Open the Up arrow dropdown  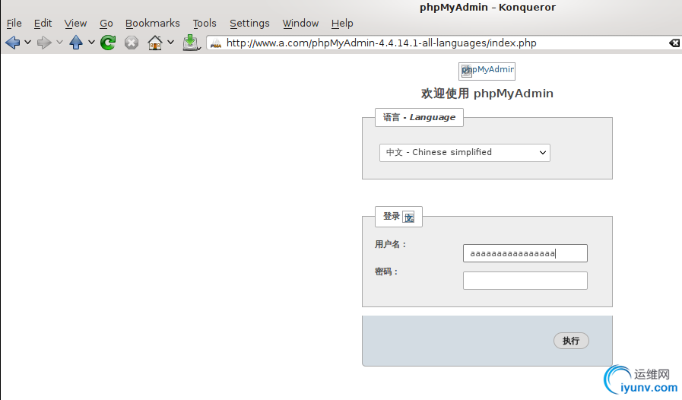[x=91, y=43]
